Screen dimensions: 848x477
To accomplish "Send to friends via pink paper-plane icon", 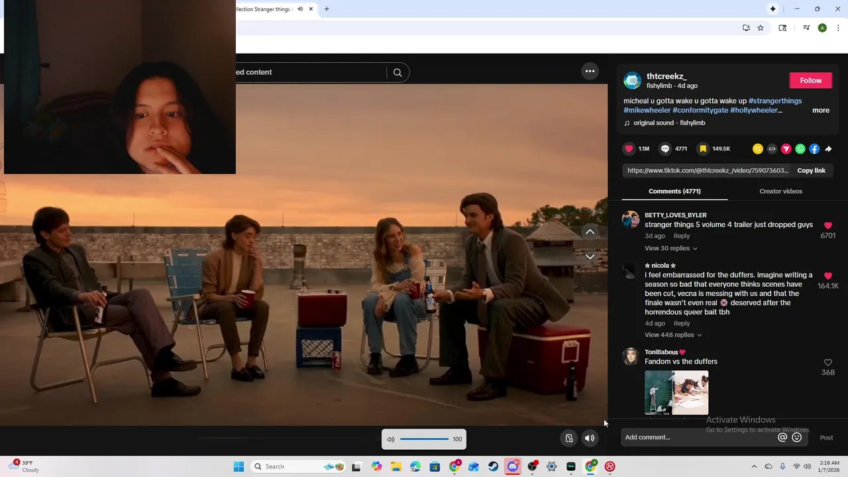I will (786, 149).
